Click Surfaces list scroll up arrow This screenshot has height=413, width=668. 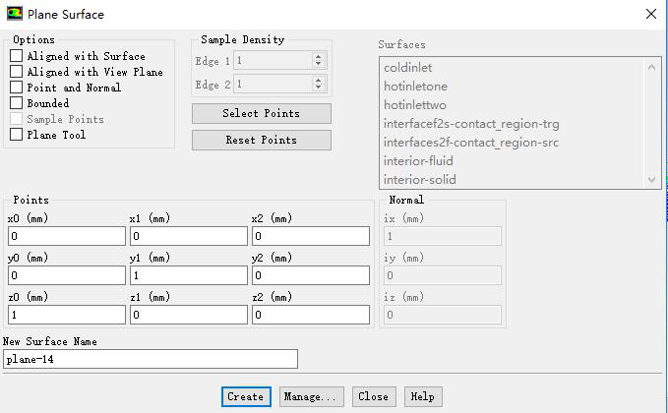coord(651,67)
